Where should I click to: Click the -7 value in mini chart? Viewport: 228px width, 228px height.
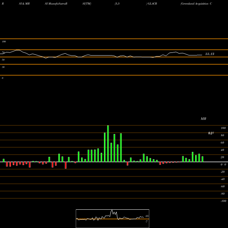146,222
